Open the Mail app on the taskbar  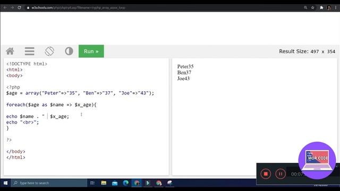pyautogui.click(x=115, y=183)
